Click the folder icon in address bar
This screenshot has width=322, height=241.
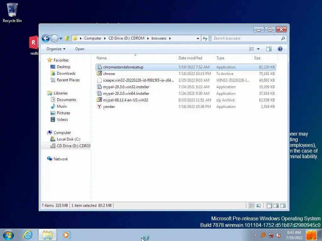[75, 38]
